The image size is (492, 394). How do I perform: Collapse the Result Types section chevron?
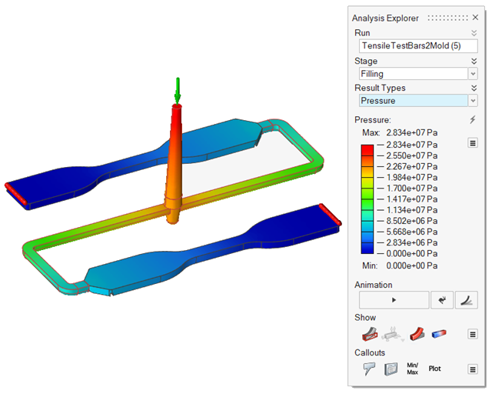[x=474, y=88]
